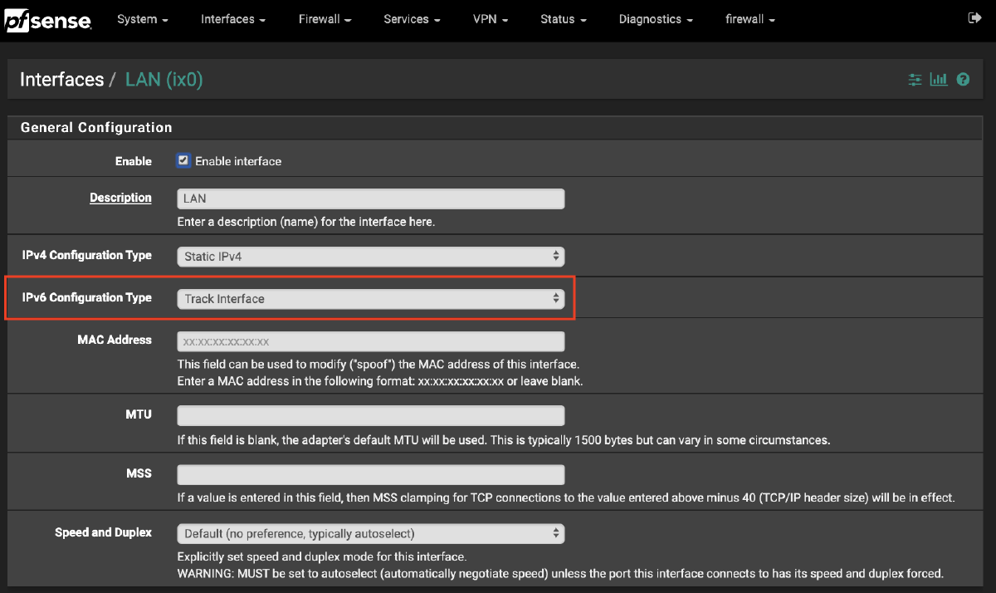
Task: Open the traffic graph bar-chart icon
Action: [x=939, y=79]
